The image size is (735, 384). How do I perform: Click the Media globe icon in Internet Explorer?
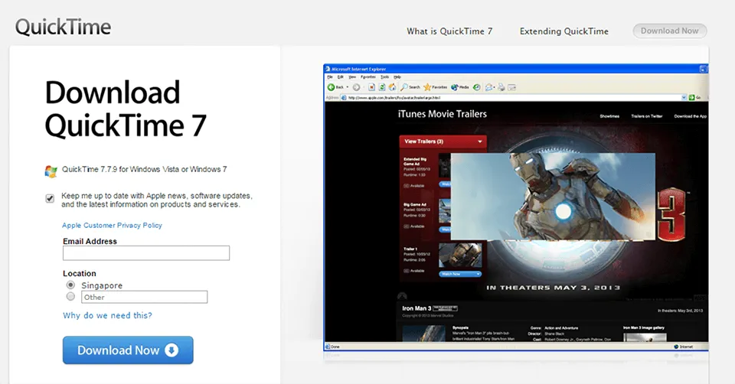(454, 87)
